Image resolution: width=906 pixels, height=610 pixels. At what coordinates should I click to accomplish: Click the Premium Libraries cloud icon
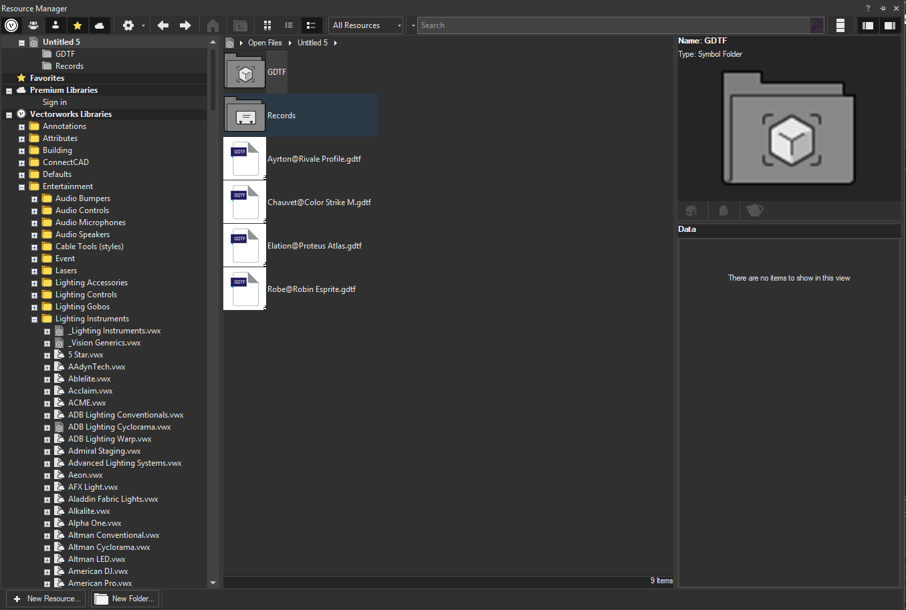[100, 25]
